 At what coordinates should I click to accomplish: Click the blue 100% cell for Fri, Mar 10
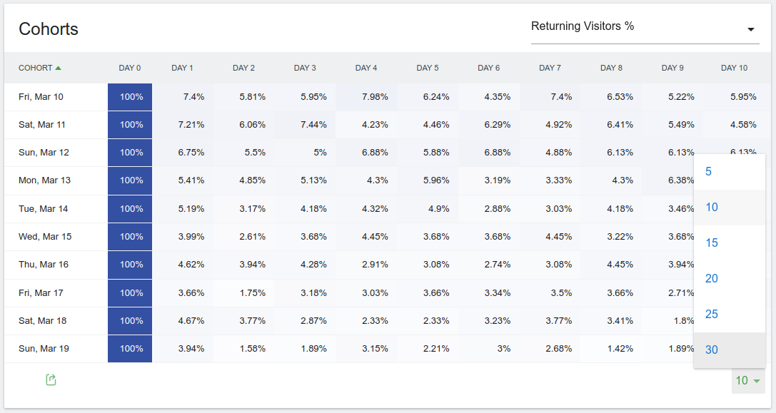tap(130, 97)
